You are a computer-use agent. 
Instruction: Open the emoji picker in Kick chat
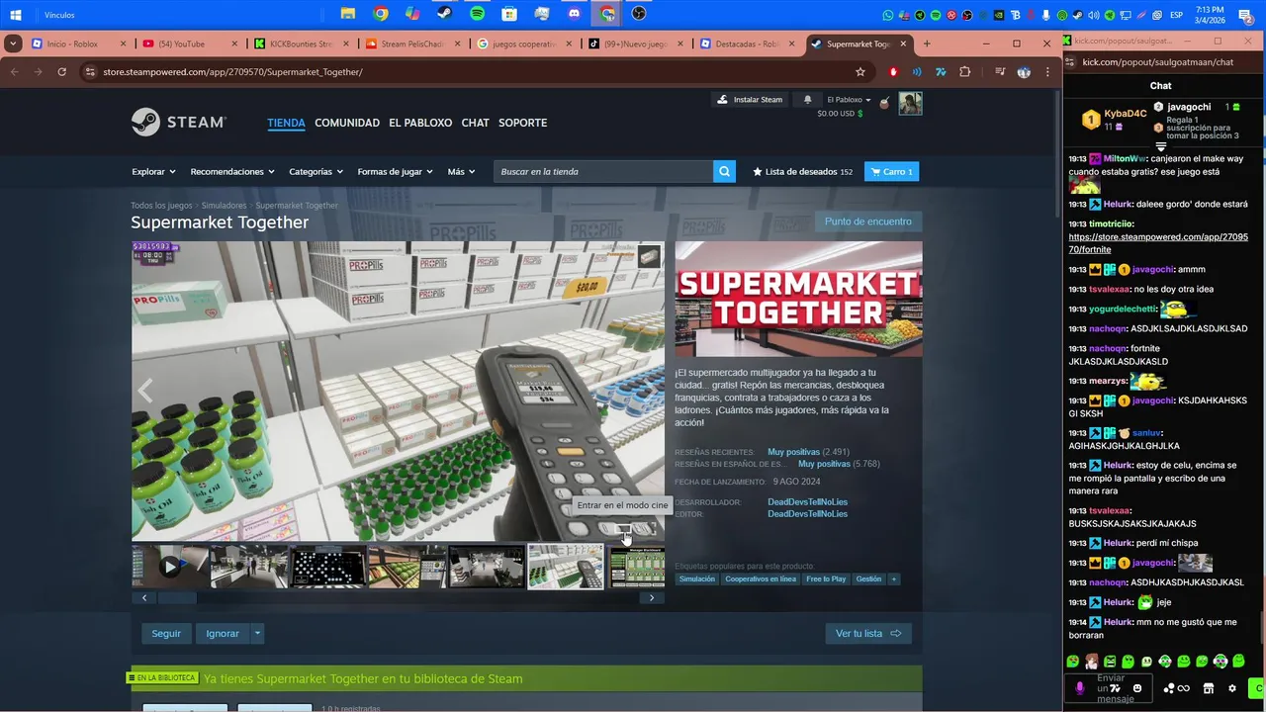tap(1137, 688)
